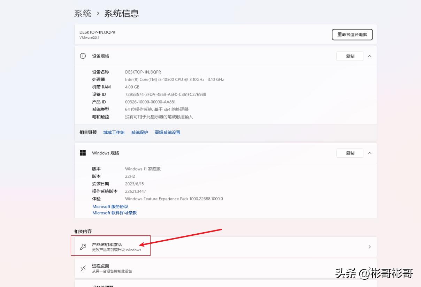Image resolution: width=421 pixels, height=287 pixels.
Task: Open the 系统保护 link
Action: click(139, 133)
